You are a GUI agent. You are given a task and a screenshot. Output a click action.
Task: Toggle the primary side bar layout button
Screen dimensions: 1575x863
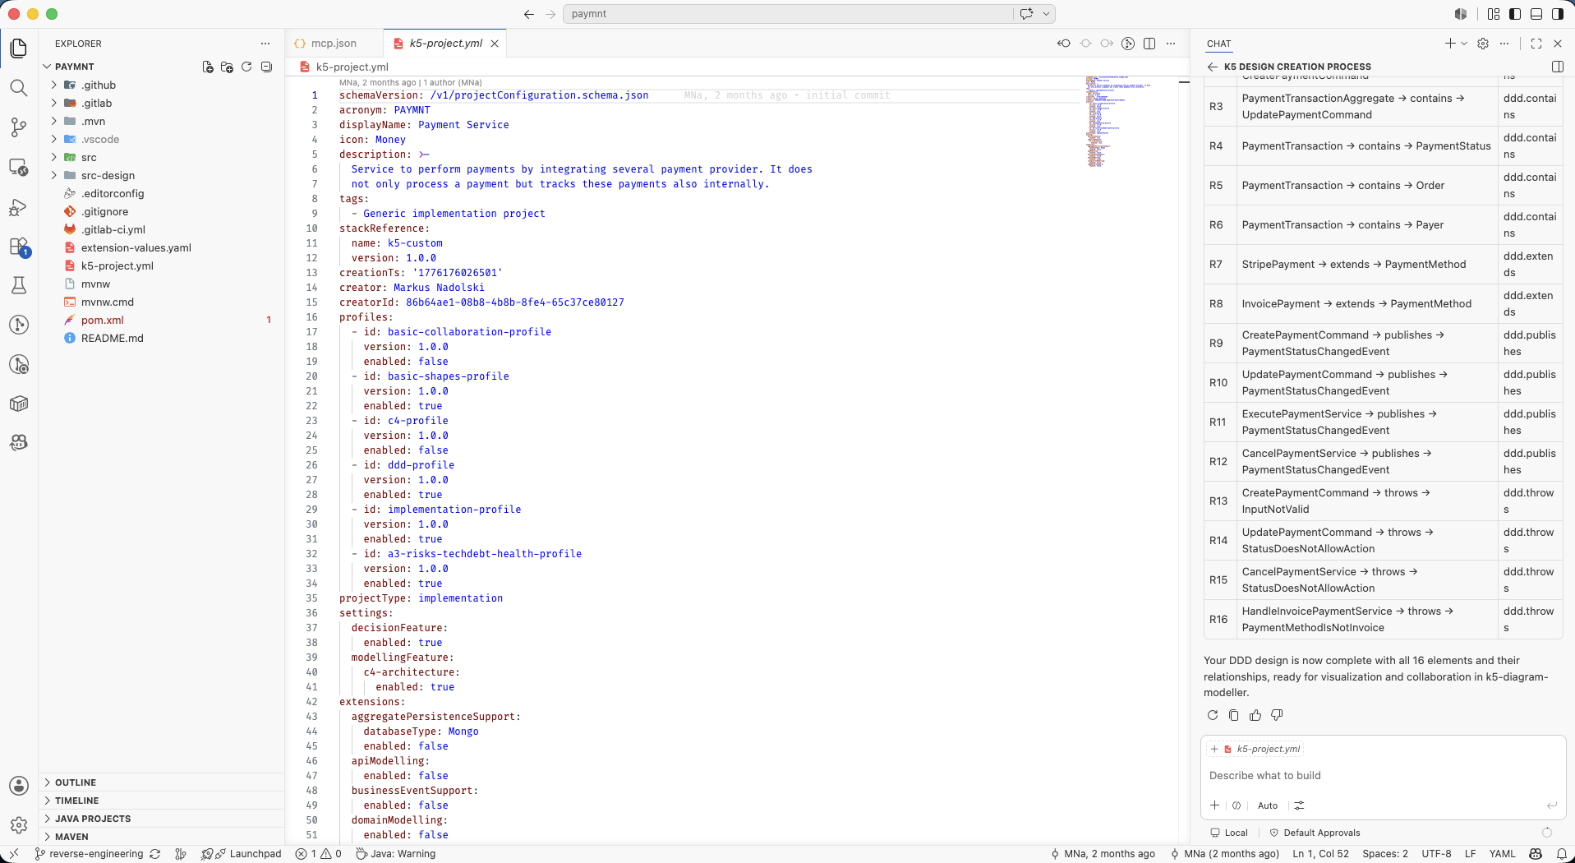click(x=1515, y=14)
